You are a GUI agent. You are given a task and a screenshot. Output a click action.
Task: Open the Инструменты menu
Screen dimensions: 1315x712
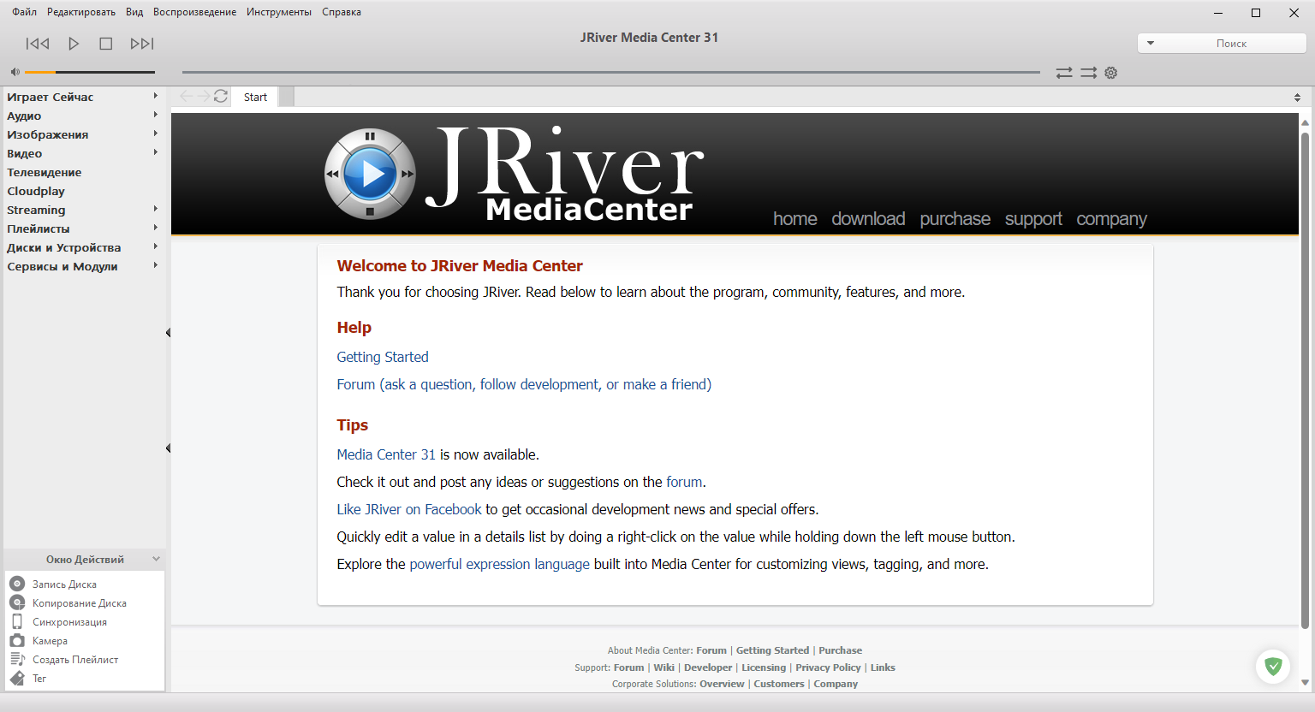pyautogui.click(x=278, y=11)
